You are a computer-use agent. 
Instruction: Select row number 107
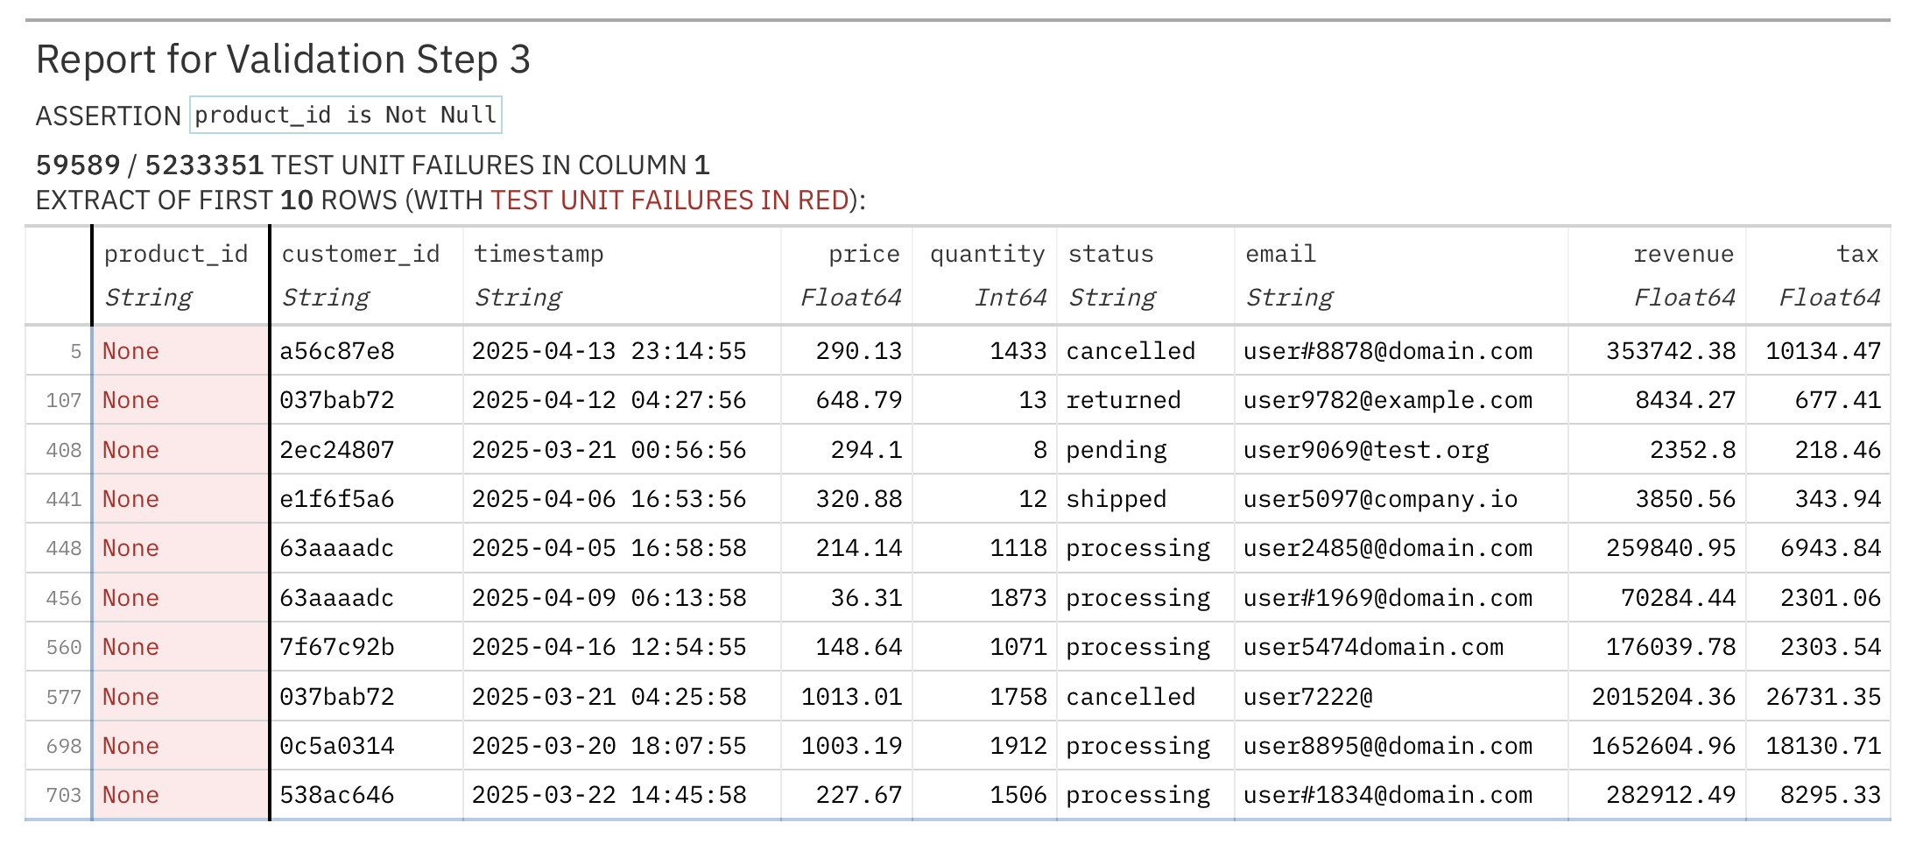pyautogui.click(x=63, y=401)
